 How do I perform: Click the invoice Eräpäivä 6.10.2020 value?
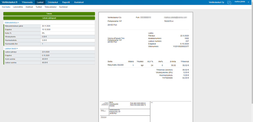185,44
